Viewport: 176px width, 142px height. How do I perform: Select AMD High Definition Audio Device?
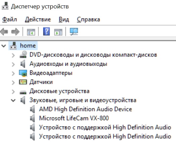pos(86,109)
